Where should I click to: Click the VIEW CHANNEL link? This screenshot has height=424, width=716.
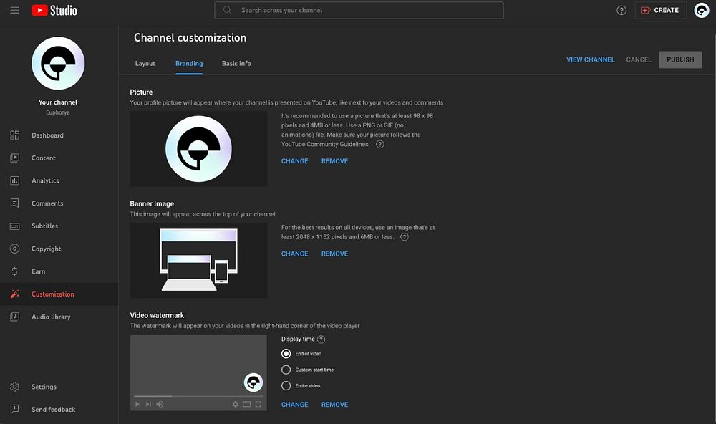click(x=590, y=59)
